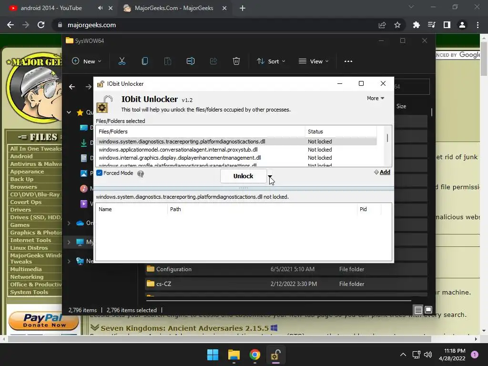Screen dimensions: 488x366
Task: Open the Chrome profile avatar icon
Action: 462,25
